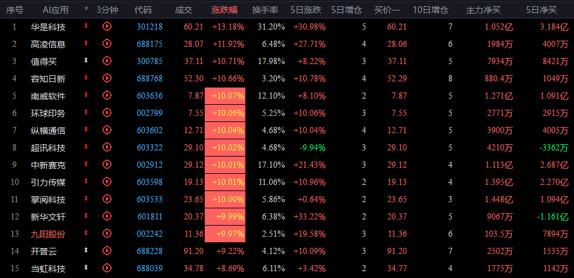Sort by the 换手率 column header
The height and width of the screenshot is (278, 574).
(x=265, y=10)
